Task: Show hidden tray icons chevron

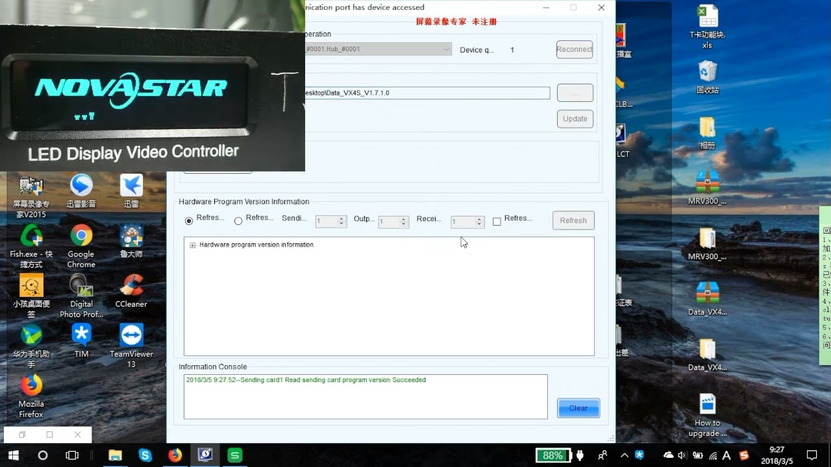Action: 625,455
